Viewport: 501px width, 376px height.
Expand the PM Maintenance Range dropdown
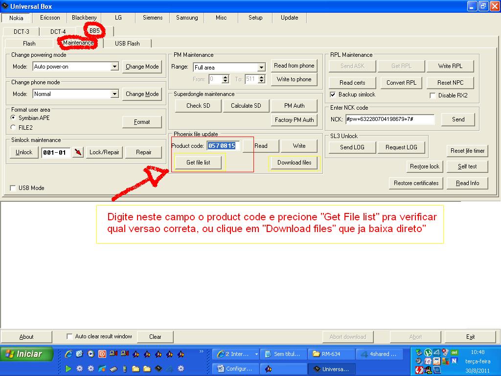[261, 68]
